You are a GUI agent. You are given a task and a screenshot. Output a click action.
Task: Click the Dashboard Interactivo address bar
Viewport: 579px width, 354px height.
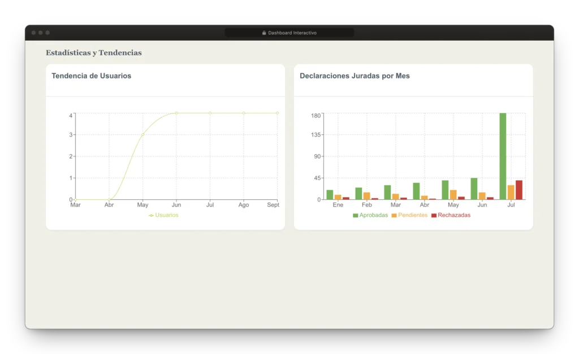(x=289, y=33)
